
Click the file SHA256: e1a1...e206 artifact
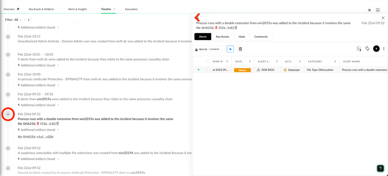click(x=36, y=137)
